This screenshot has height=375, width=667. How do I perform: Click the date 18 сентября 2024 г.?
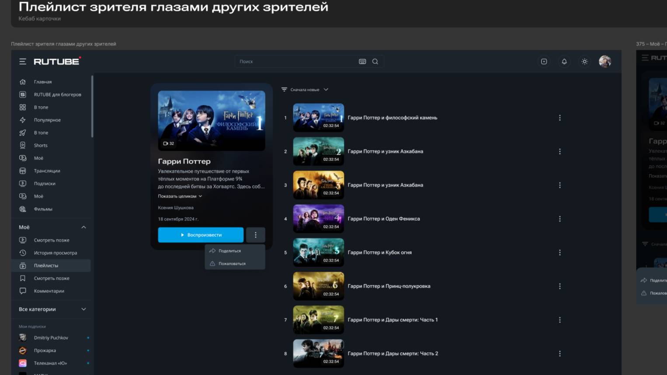[x=178, y=219]
